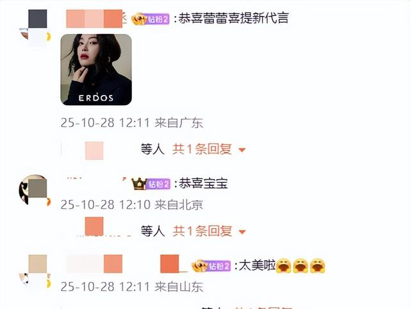Expand 共1条回复 under the Beijing comment

202,231
